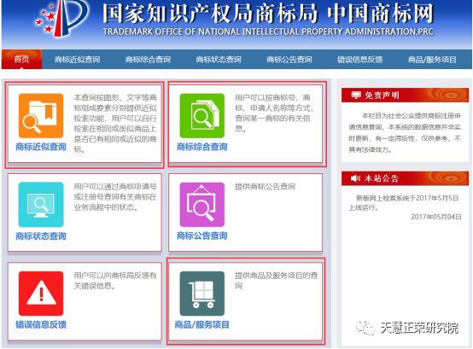Open the purple 商标公告查询 notice board icon

[x=202, y=205]
